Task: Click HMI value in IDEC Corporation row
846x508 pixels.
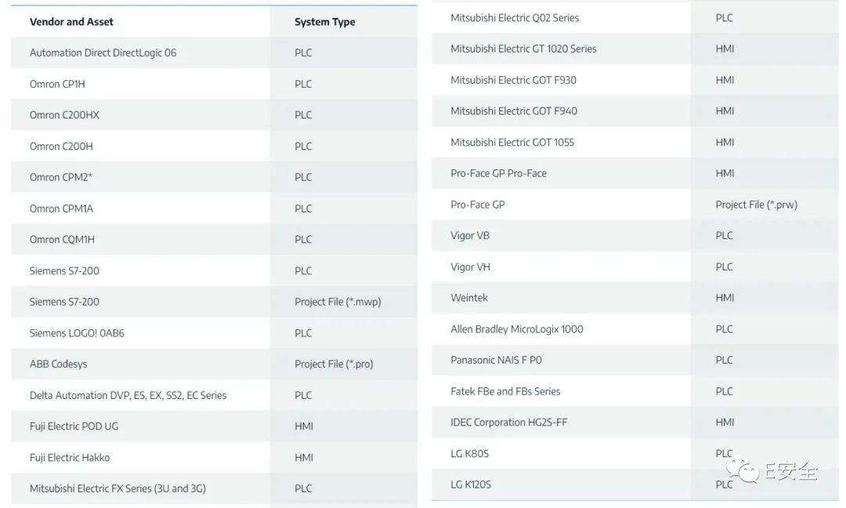Action: (x=725, y=423)
